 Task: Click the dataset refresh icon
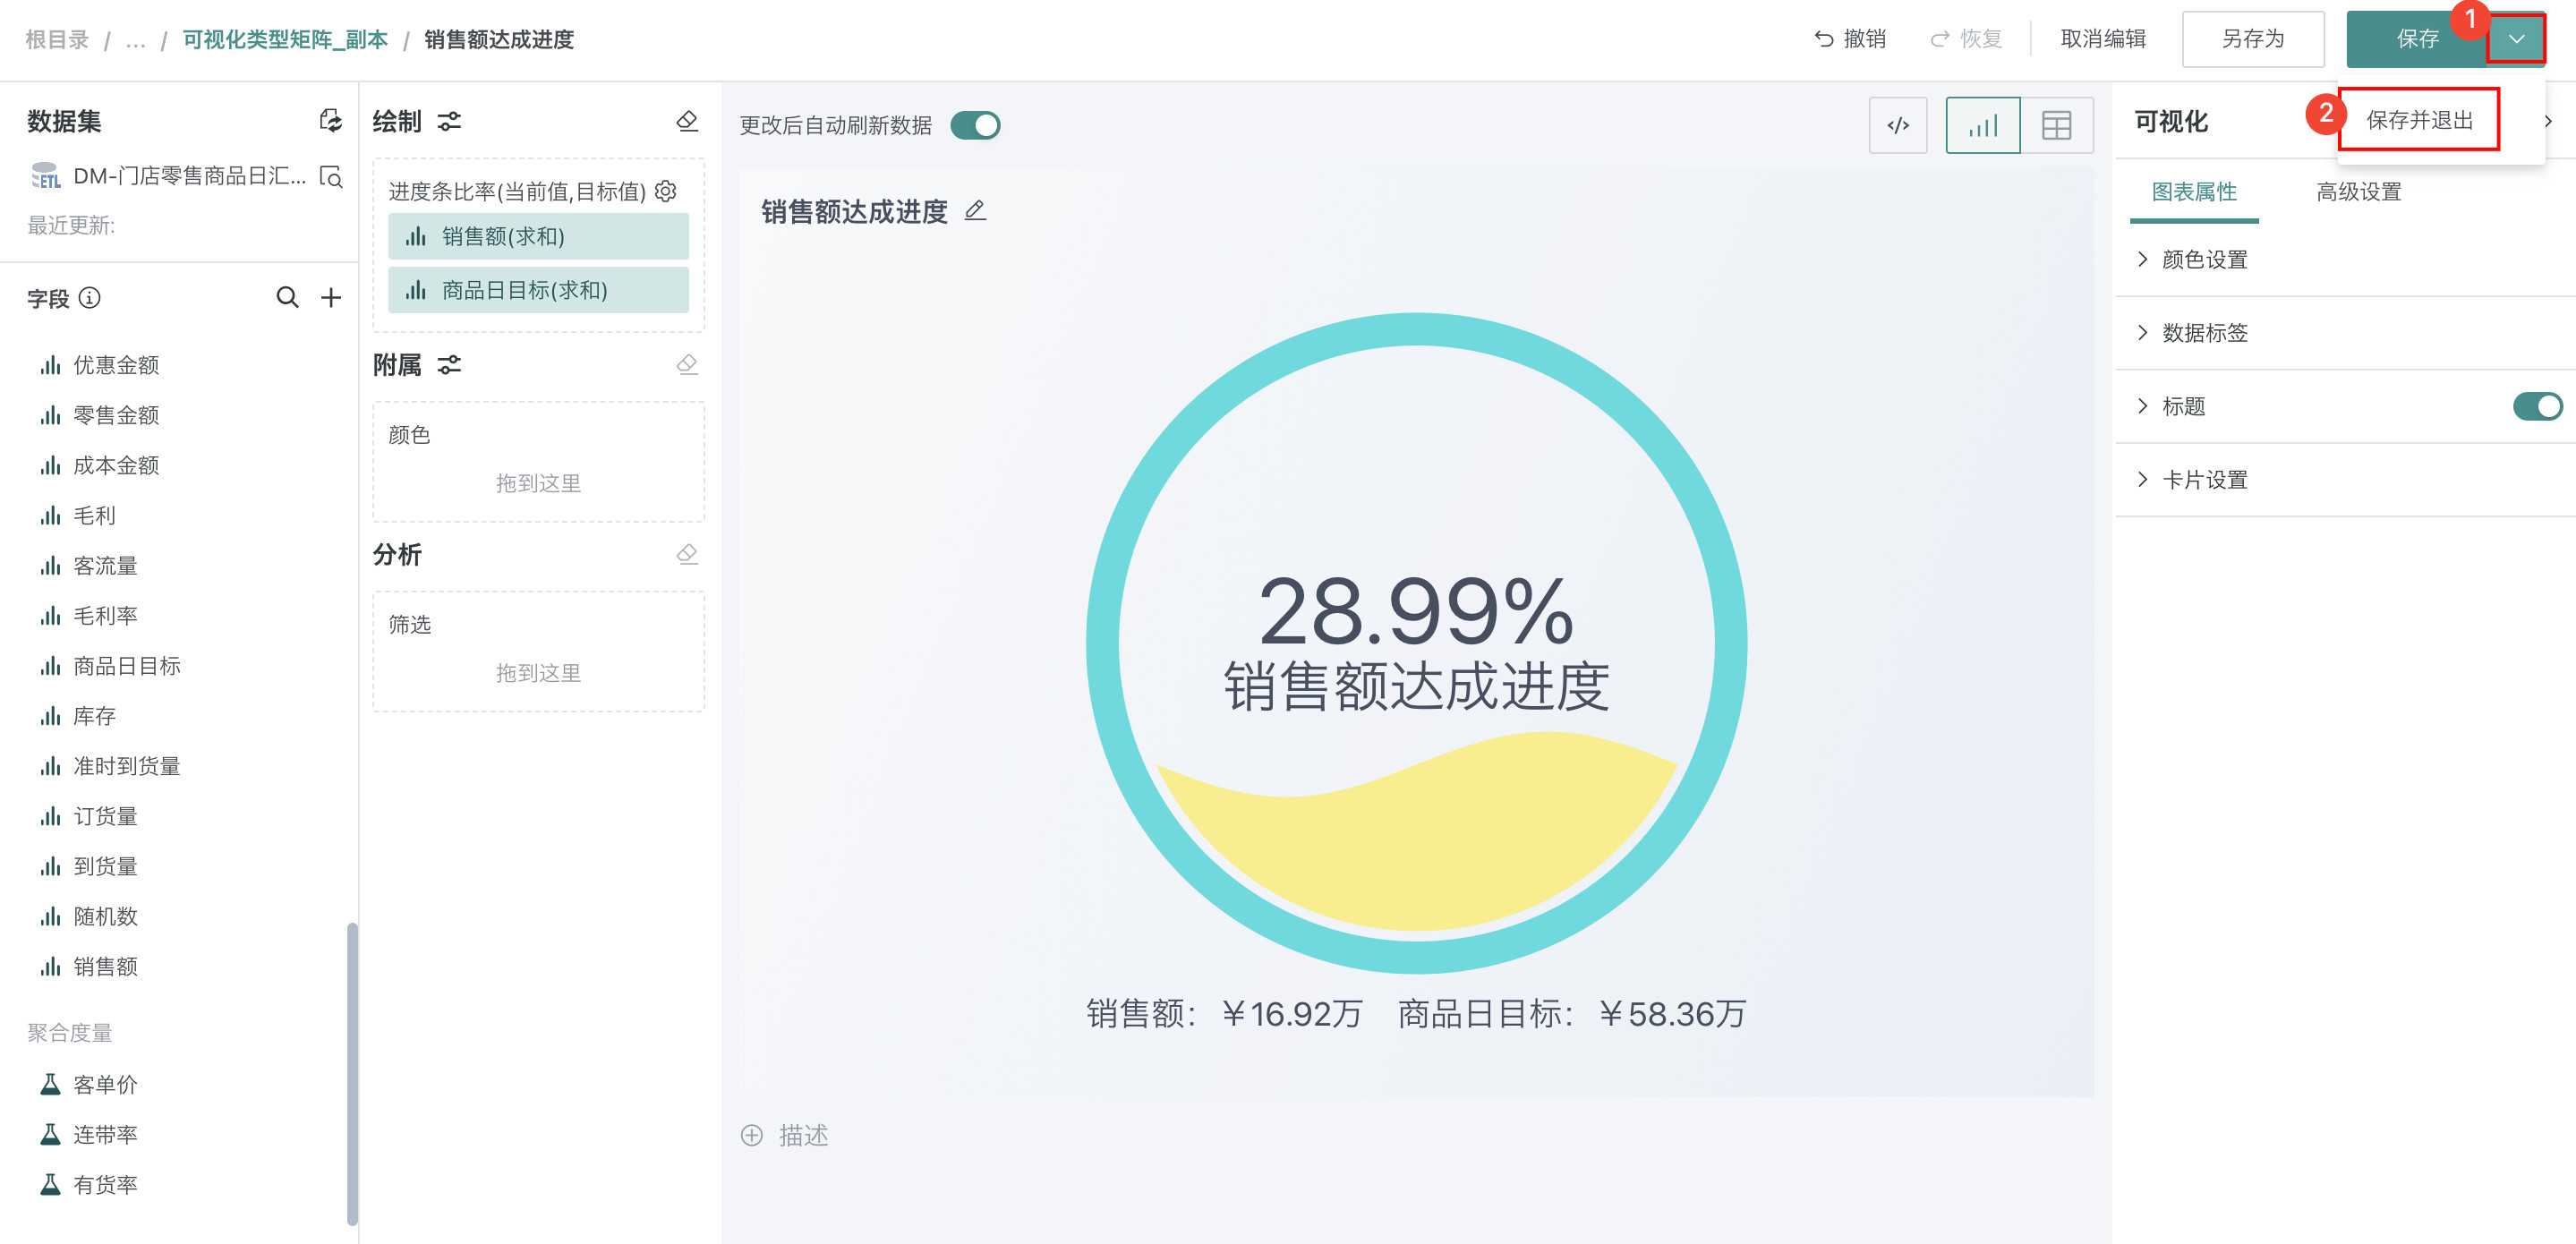click(330, 121)
